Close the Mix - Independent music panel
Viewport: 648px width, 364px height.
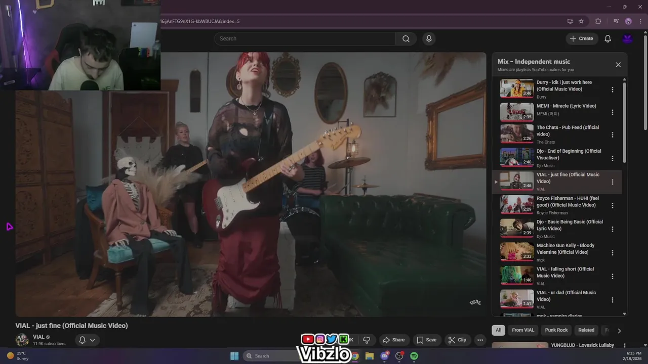618,65
